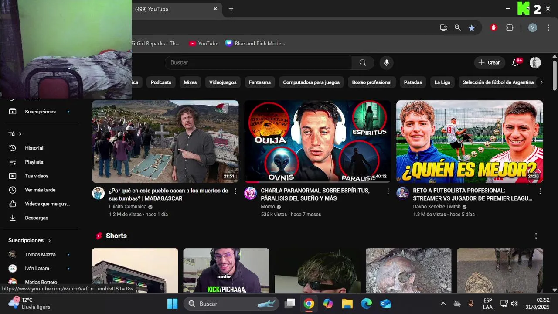Select the Fantasma category chip
The image size is (558, 314).
click(260, 82)
